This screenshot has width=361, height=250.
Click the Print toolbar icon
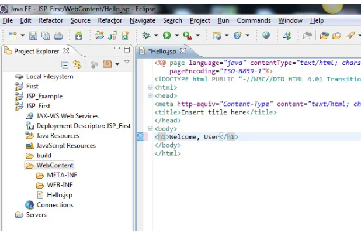click(58, 36)
